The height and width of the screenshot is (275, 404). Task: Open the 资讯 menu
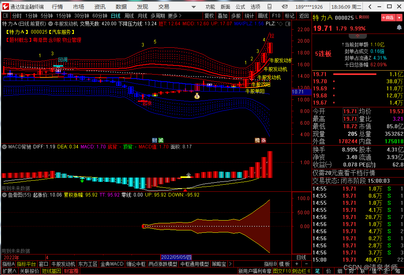pyautogui.click(x=100, y=7)
